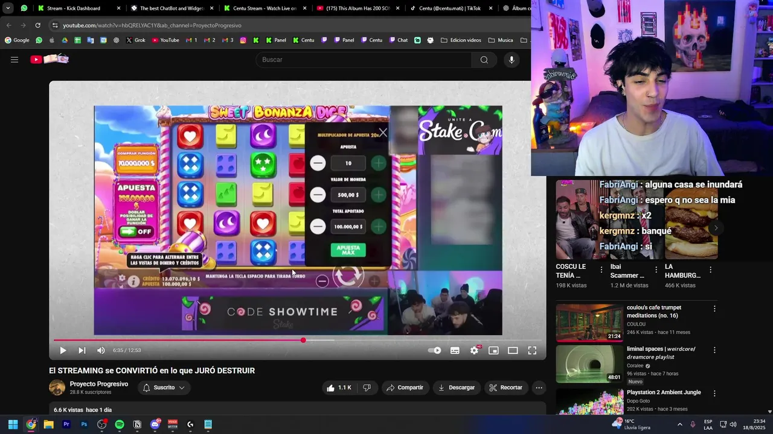The image size is (773, 434).
Task: Open Playstation 2 Ambient Jungle title
Action: pyautogui.click(x=664, y=392)
